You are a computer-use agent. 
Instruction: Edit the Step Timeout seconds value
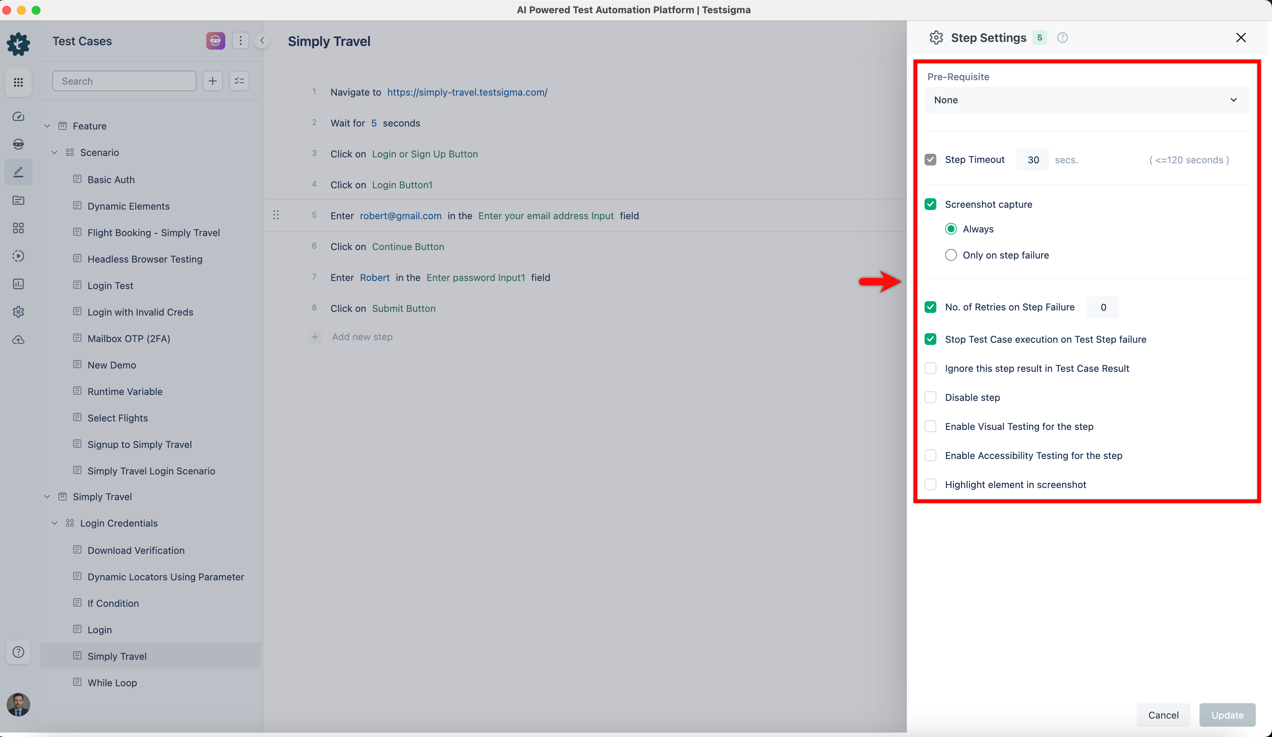(x=1033, y=160)
